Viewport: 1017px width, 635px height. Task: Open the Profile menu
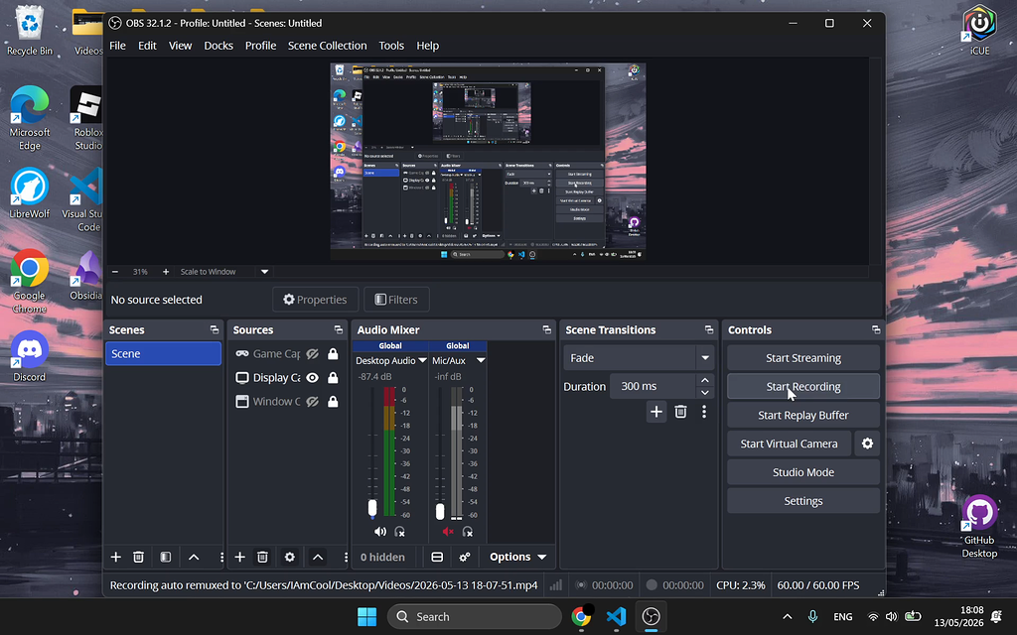pos(261,46)
